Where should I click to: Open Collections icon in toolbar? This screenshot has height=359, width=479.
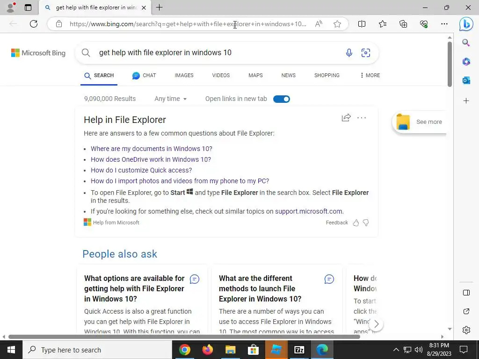pyautogui.click(x=403, y=24)
